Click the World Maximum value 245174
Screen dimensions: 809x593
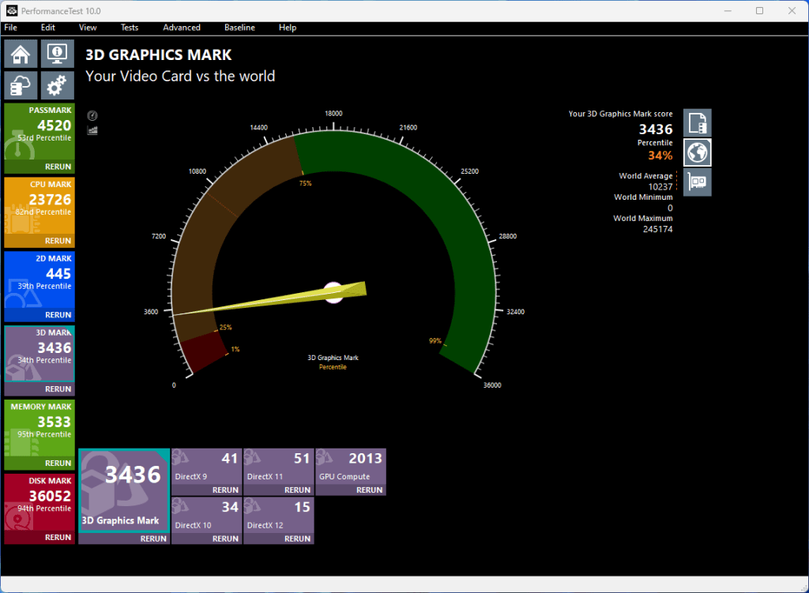(658, 229)
